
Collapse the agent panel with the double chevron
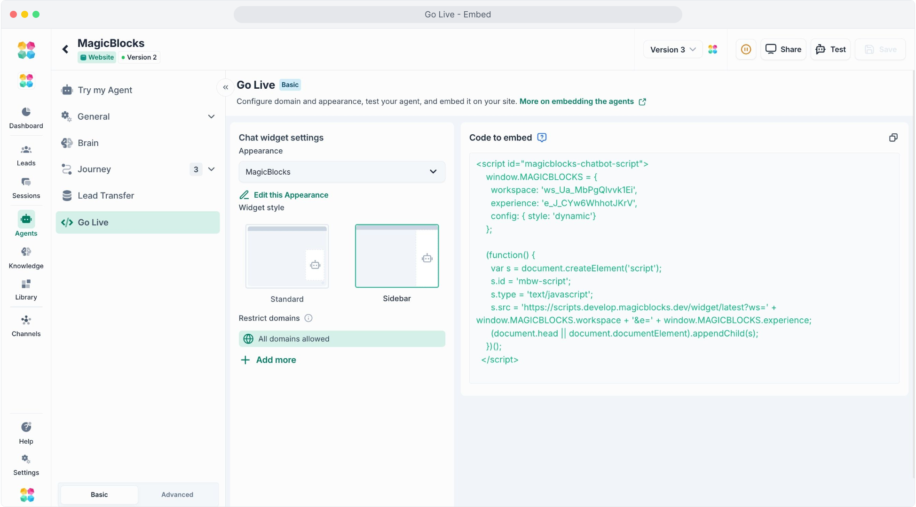click(226, 87)
